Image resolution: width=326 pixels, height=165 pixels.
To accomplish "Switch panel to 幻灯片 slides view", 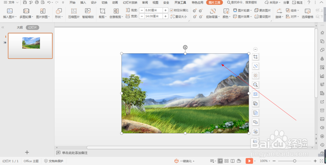I will [32, 27].
